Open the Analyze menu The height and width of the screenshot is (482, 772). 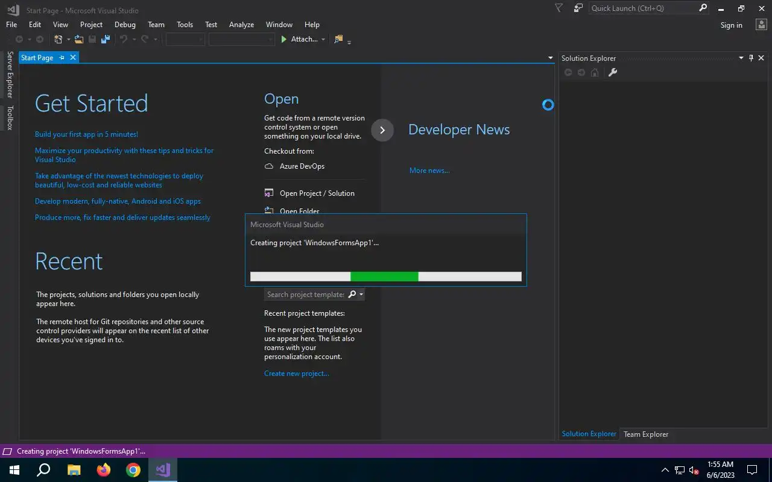241,25
